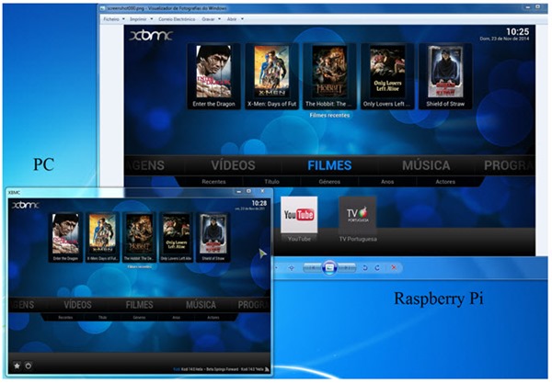Open Título submenu in small XBMC window
This screenshot has height=383, width=552.
coord(102,317)
